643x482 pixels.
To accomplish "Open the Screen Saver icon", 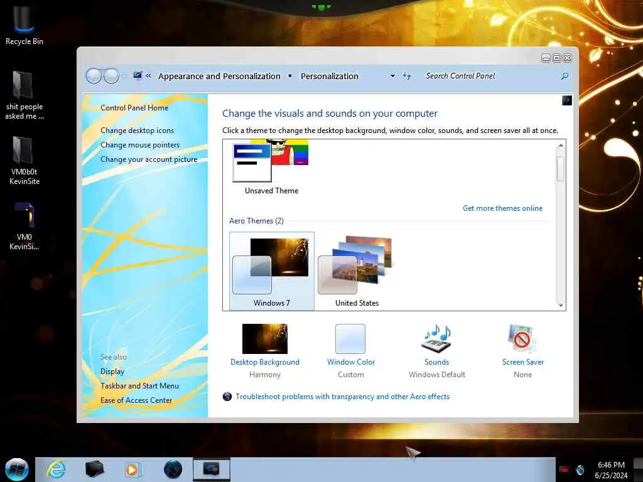I will tap(522, 338).
